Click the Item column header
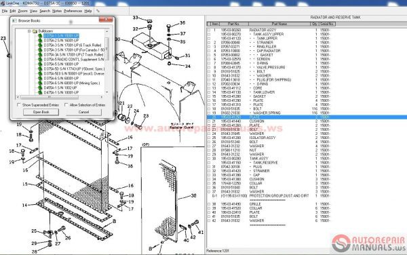 pyautogui.click(x=215, y=24)
